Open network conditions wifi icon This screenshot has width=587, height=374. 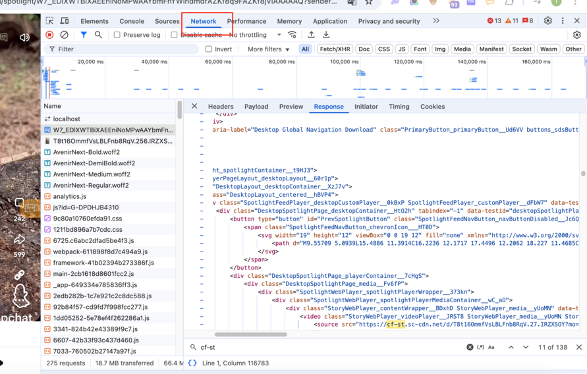pos(293,35)
